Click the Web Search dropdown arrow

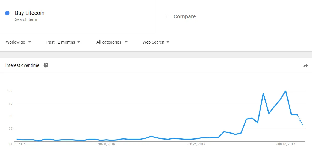[168, 42]
